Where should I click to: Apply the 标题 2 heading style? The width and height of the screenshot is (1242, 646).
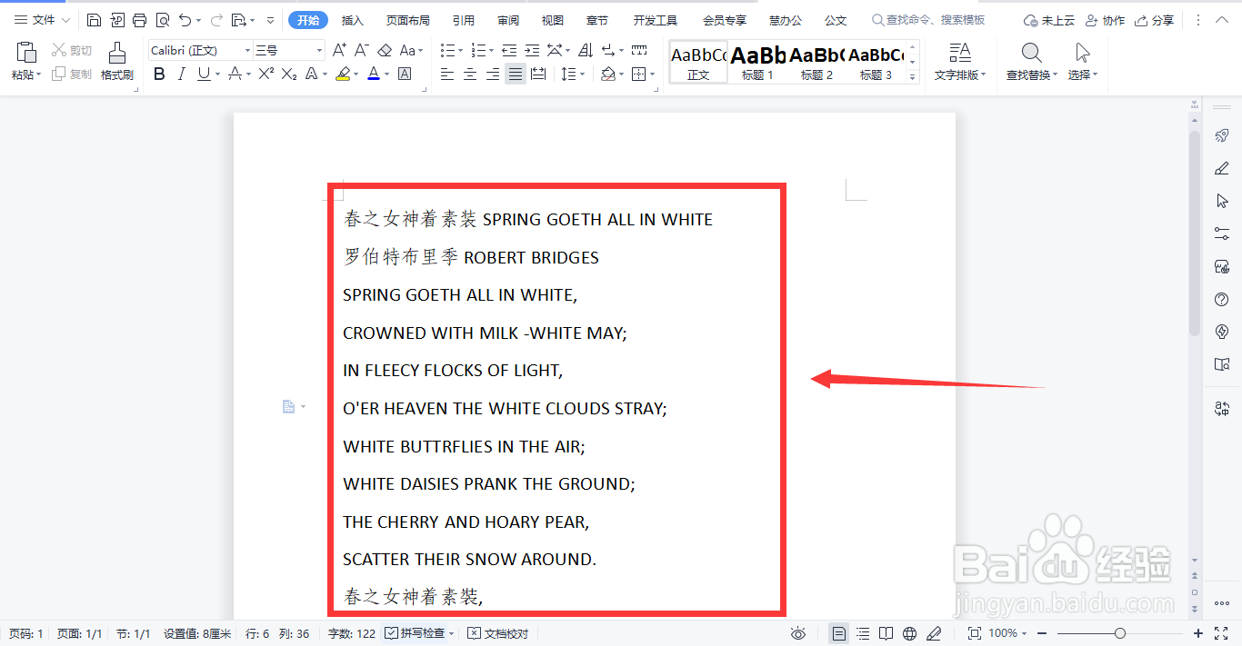click(816, 62)
